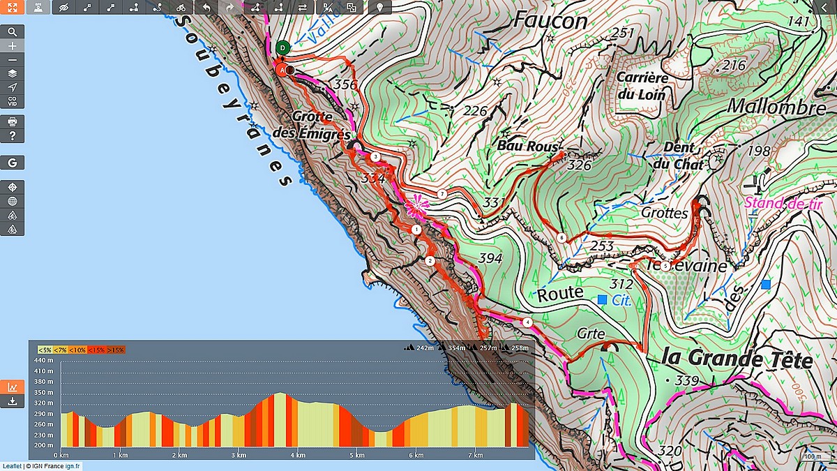
Task: Open the magnifier search tool
Action: point(12,32)
